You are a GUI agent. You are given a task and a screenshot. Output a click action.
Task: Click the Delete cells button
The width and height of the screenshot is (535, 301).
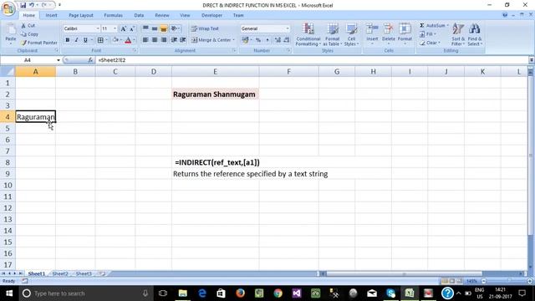tap(388, 33)
